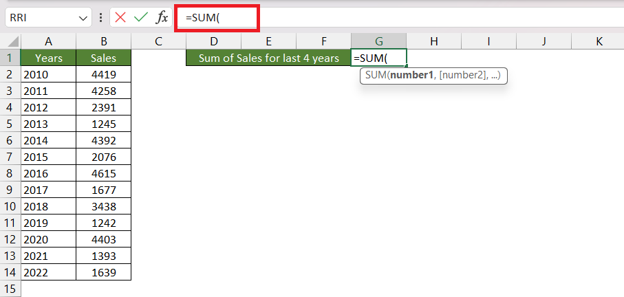
Task: Confirm formula with the green checkmark
Action: coord(141,17)
